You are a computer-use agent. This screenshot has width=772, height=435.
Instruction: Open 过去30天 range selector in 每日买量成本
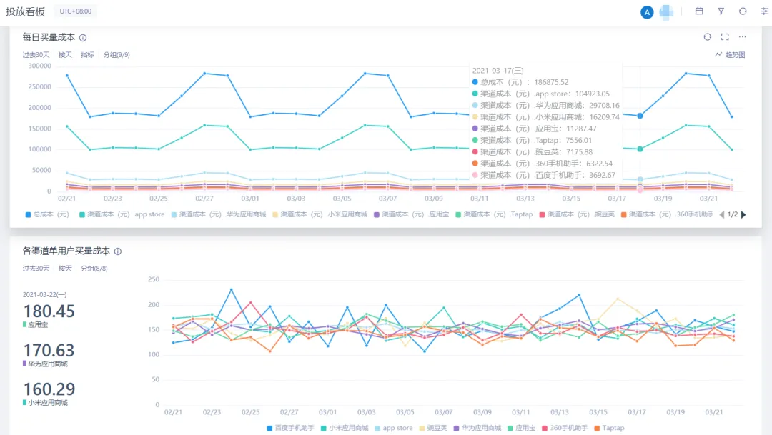click(36, 54)
